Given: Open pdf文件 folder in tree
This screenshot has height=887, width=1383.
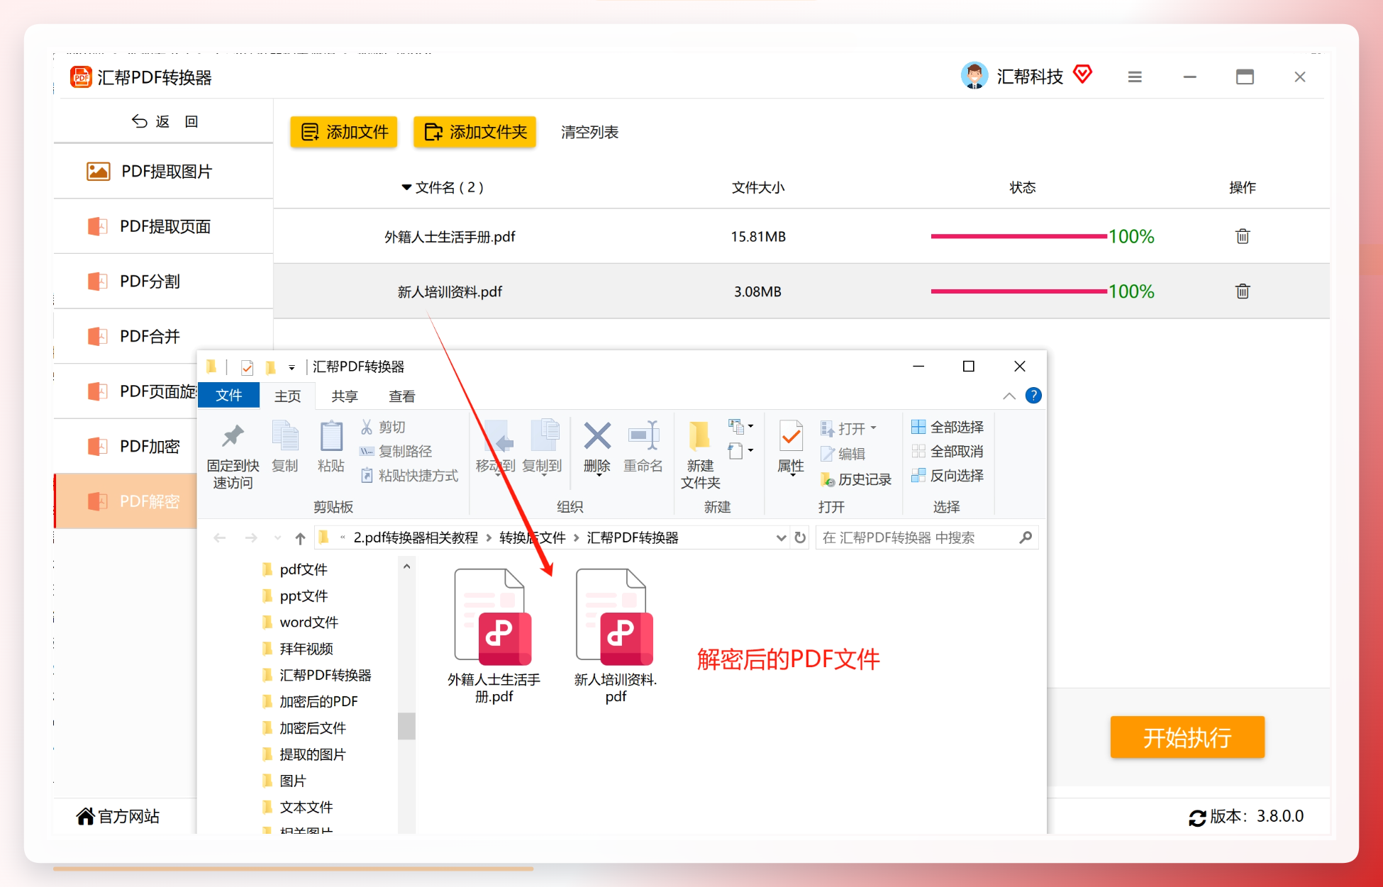Looking at the screenshot, I should (x=304, y=569).
